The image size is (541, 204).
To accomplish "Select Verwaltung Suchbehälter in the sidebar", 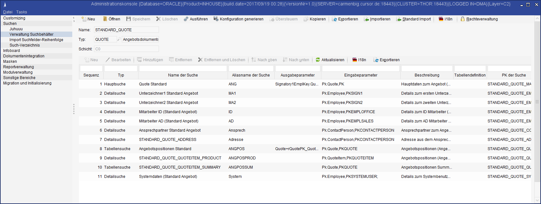I will coord(31,34).
